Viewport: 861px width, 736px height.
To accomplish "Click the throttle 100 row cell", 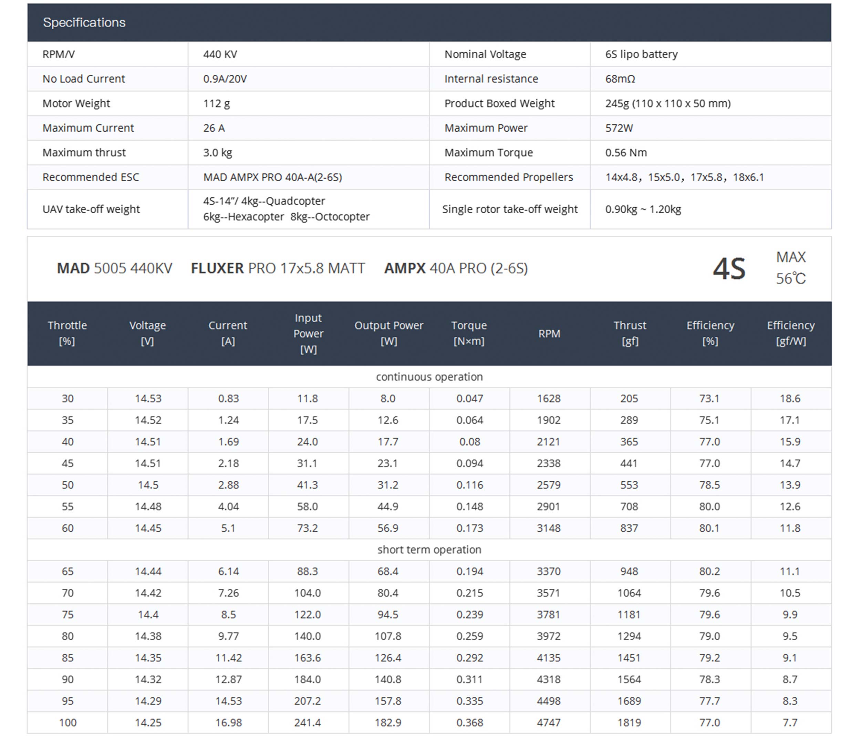I will (x=68, y=723).
